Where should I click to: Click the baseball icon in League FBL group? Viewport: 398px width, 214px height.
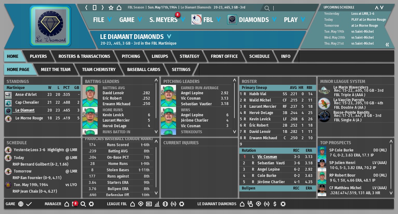[165, 204]
